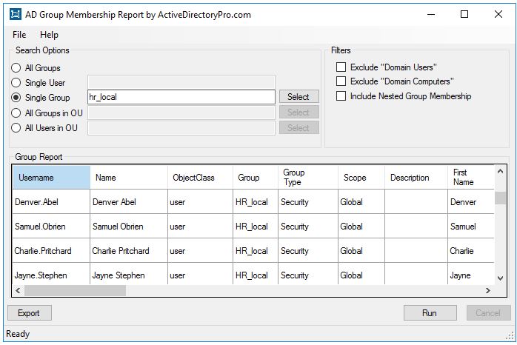This screenshot has height=345, width=517.
Task: Enable Include Nested Group Membership
Action: point(341,96)
